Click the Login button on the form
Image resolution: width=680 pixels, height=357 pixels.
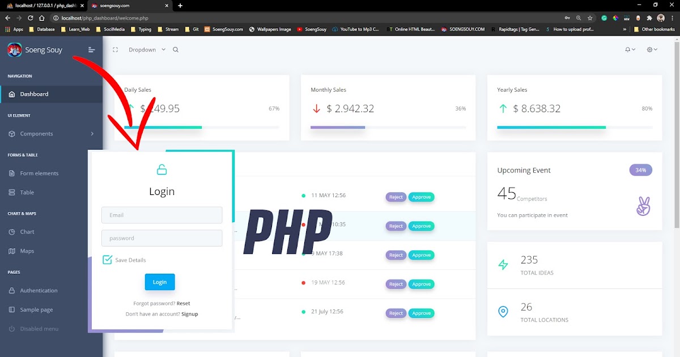tap(159, 282)
